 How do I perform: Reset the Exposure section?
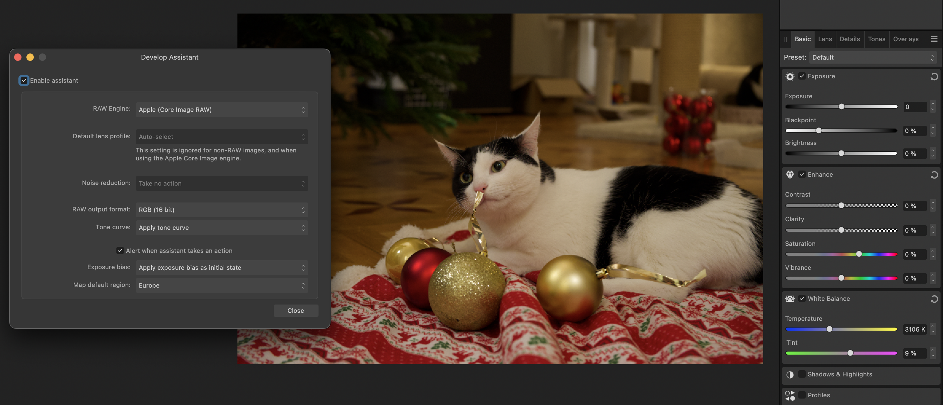click(x=934, y=77)
